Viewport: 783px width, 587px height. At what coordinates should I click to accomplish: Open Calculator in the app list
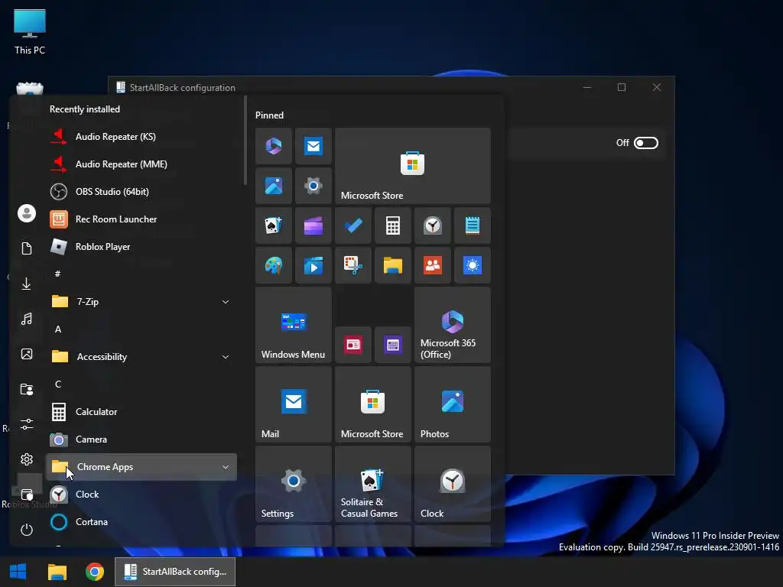tap(141, 412)
